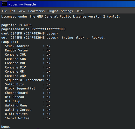The image size is (135, 129).
Task: Click the 'Walking Zeroes' test result line
Action: coord(28,110)
